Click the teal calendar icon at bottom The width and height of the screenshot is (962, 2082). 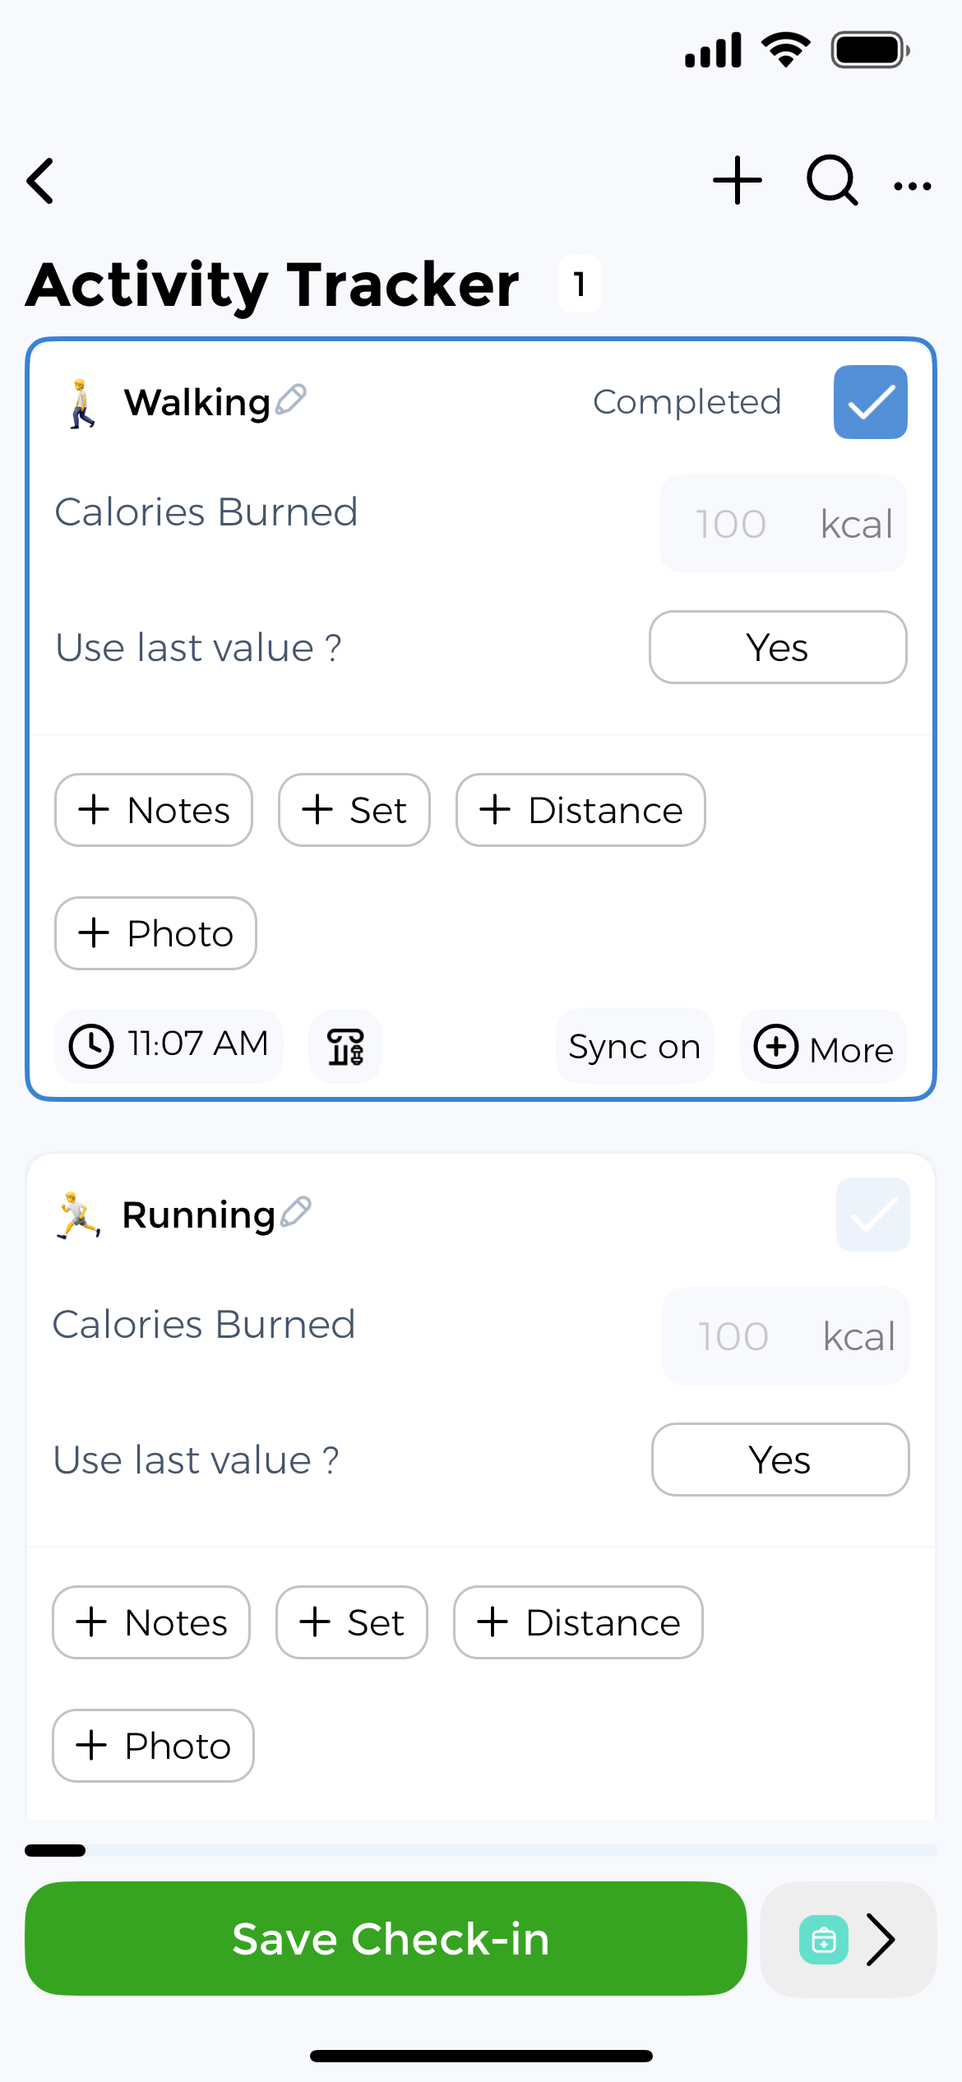823,1940
